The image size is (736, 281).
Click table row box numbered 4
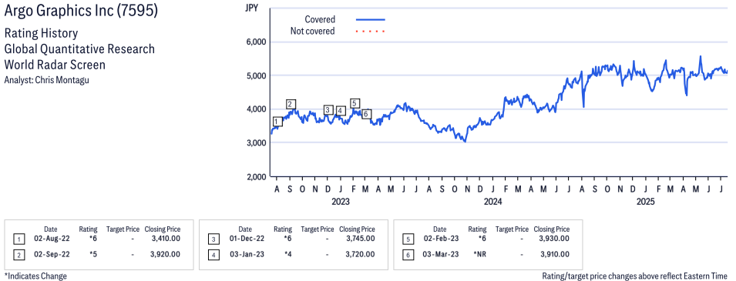[x=213, y=255]
